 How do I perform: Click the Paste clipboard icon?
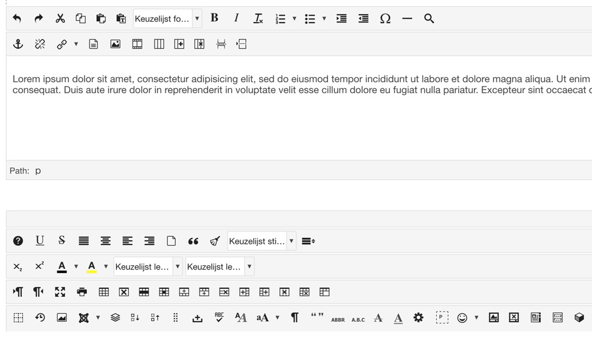101,18
